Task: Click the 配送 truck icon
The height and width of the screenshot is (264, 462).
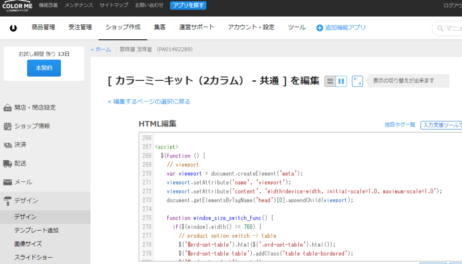Action: click(8, 163)
